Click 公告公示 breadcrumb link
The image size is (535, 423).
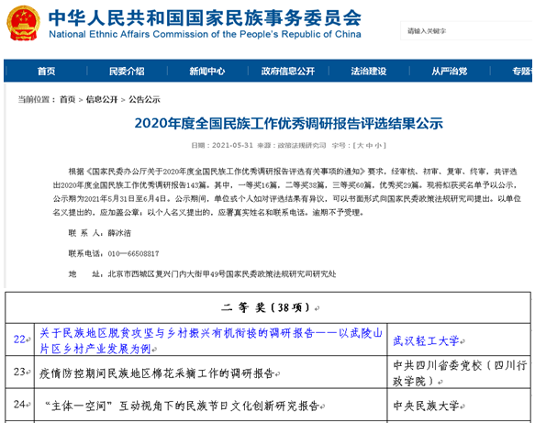pyautogui.click(x=144, y=100)
